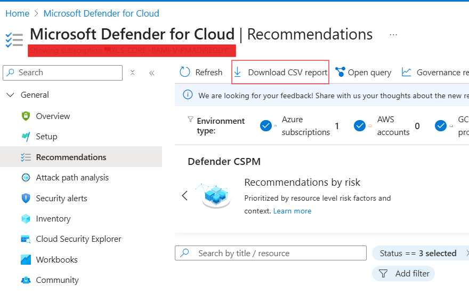
Task: Click the Environment type filter funnel icon
Action: pyautogui.click(x=190, y=119)
